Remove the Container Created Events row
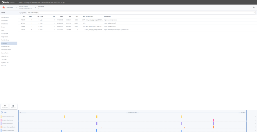This screenshot has width=257, height=132. 255,130
